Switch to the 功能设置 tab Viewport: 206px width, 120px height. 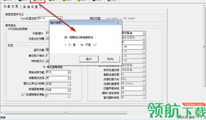coord(11,7)
